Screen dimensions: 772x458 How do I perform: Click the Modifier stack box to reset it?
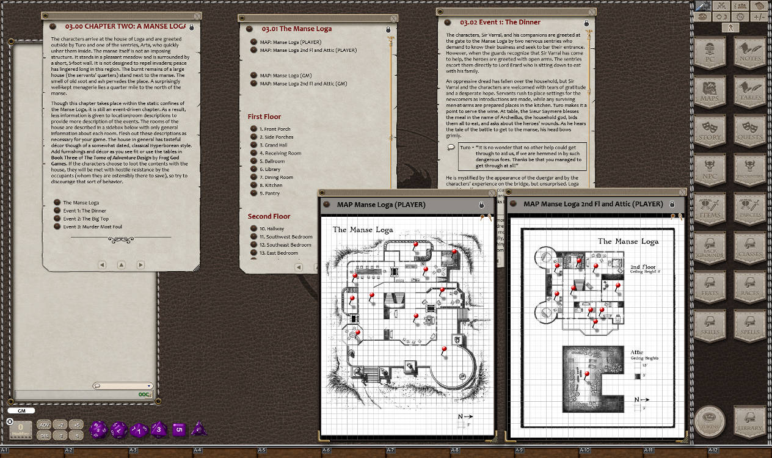20,429
